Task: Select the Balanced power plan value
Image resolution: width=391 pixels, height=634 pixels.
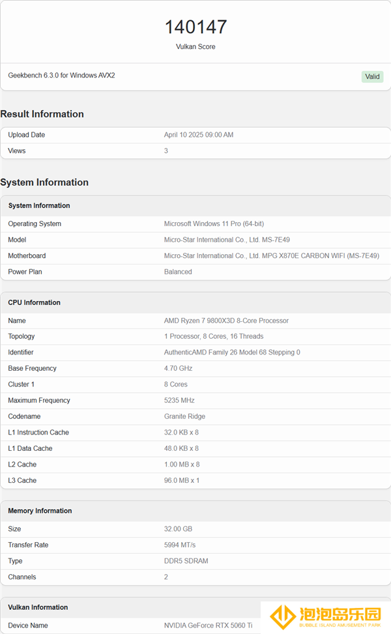Action: click(x=178, y=272)
